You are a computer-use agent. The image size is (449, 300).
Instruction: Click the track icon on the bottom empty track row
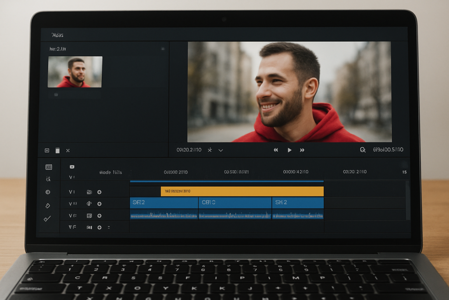click(x=89, y=228)
